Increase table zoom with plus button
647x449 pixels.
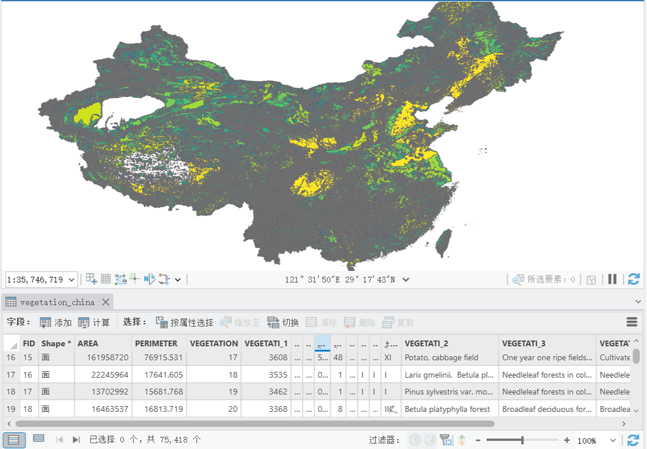click(567, 440)
